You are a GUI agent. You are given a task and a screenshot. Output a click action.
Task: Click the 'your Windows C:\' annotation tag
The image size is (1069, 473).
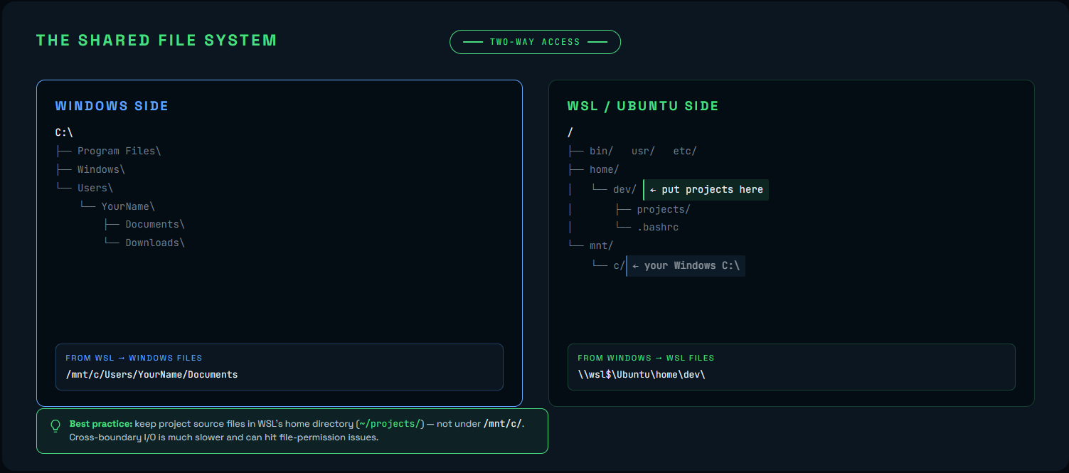click(x=686, y=266)
